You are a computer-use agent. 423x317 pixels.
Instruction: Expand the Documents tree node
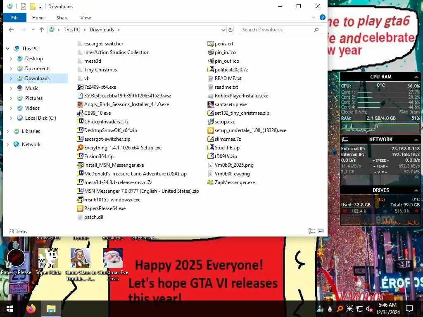11,69
